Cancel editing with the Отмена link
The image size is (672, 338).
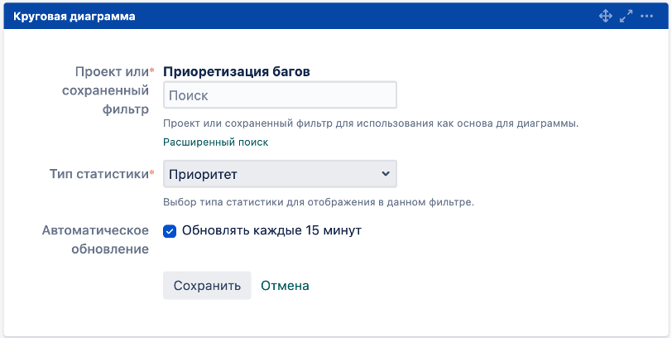(285, 286)
